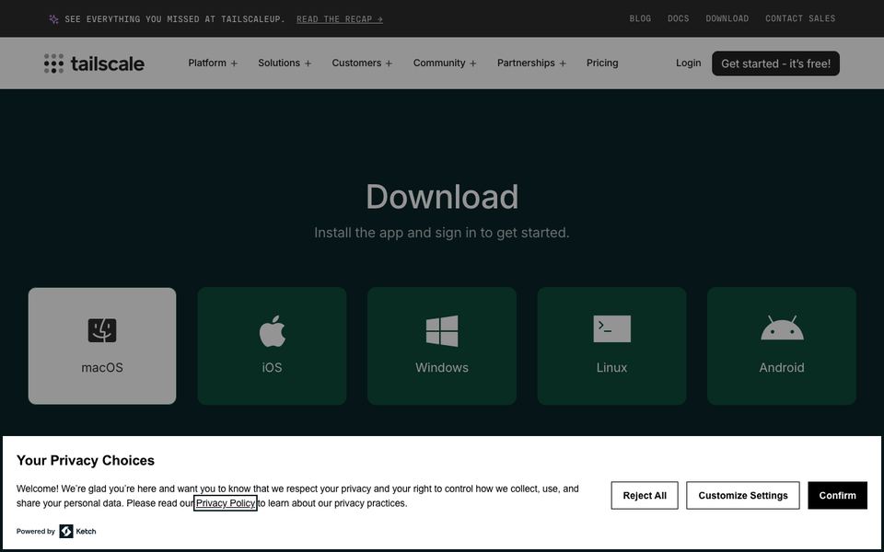884x552 pixels.
Task: Open Docs from the top bar
Action: [679, 18]
